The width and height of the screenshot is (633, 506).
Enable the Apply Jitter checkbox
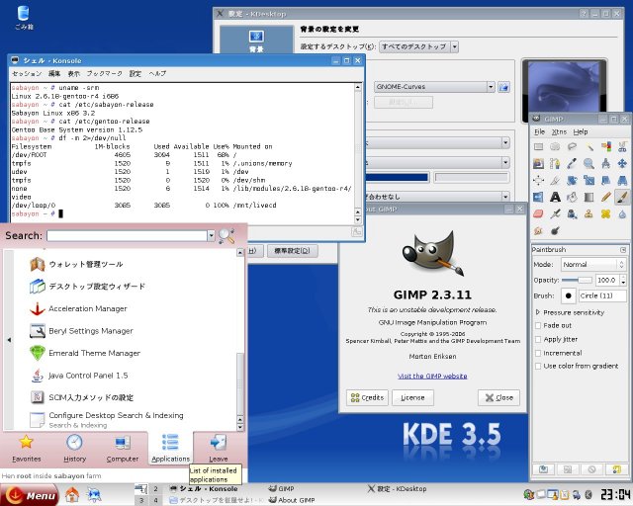click(538, 339)
